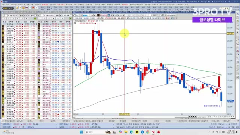Click the save diskette icon in chart toolbar
240x135 pixels.
(163, 15)
